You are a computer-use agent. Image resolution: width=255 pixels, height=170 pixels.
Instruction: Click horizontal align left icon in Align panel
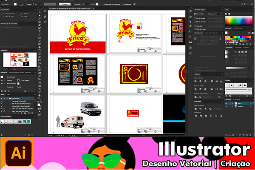coord(195,81)
